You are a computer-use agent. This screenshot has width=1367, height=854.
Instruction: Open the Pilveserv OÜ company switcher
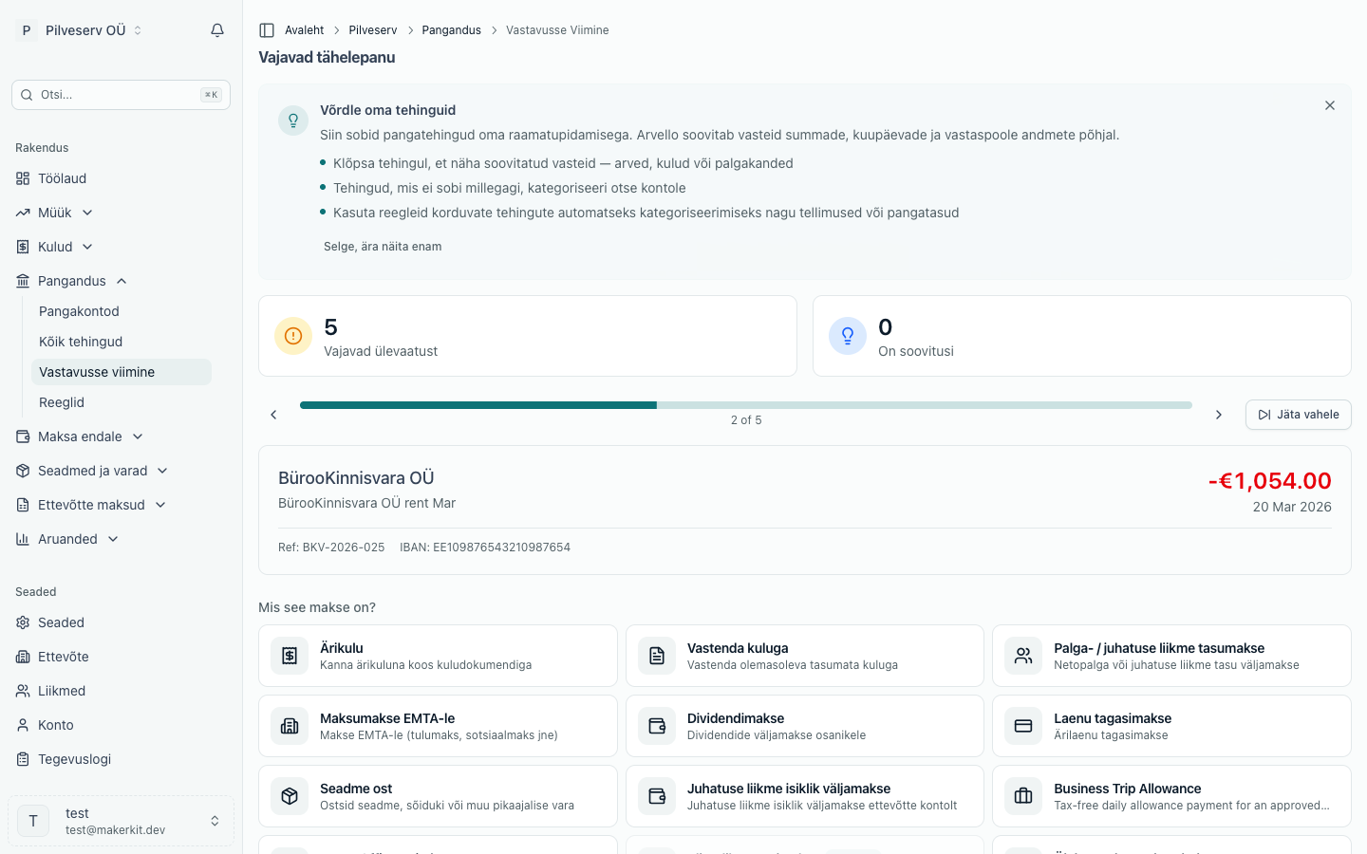[x=80, y=30]
